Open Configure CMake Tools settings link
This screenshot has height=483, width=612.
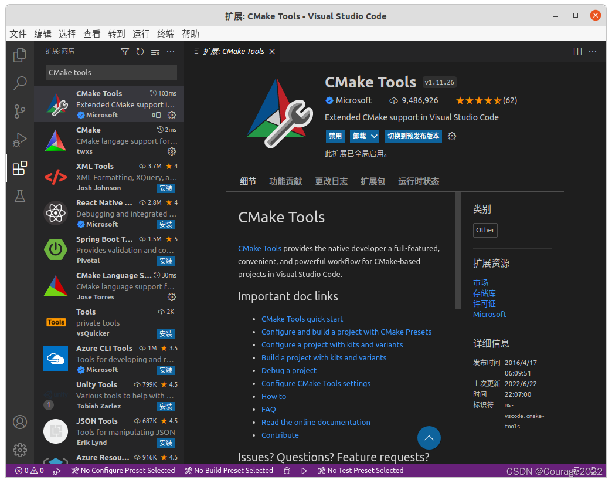coord(316,383)
